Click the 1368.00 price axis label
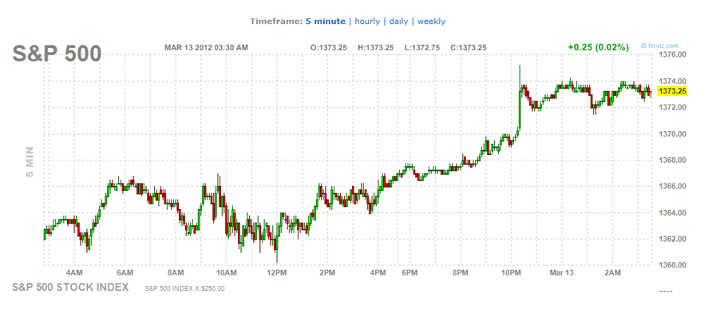The image size is (708, 313). coord(673,160)
